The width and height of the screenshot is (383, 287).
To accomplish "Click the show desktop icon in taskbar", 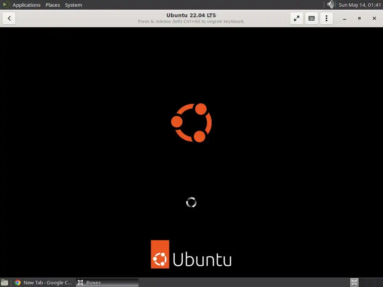I will pos(4,283).
